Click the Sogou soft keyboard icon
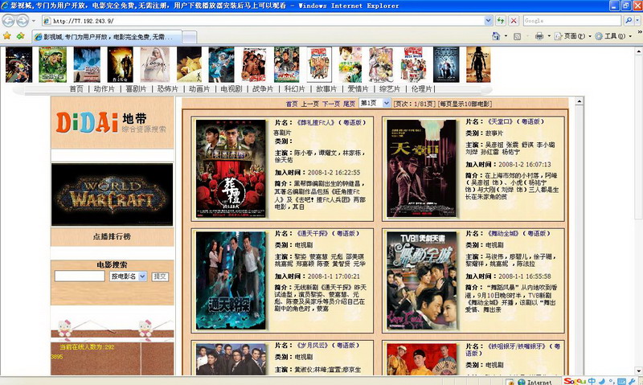The height and width of the screenshot is (385, 643). 621,381
